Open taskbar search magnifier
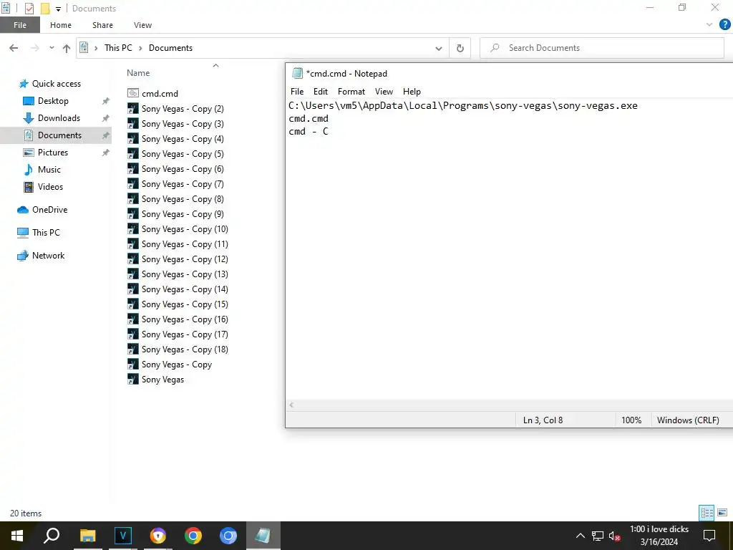733x550 pixels. coord(52,536)
